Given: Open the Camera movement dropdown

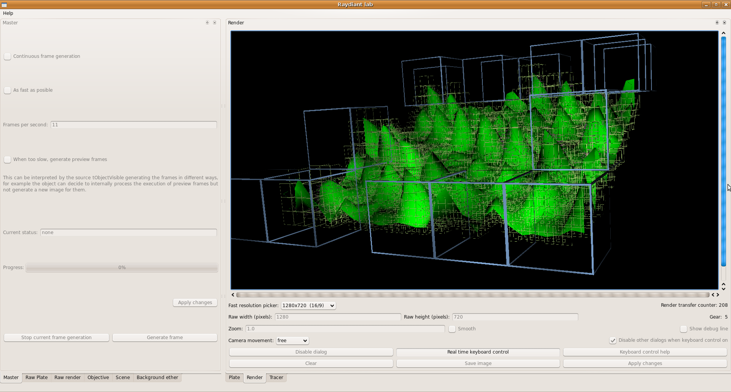Looking at the screenshot, I should [292, 341].
